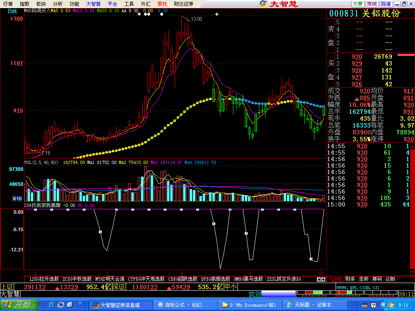Select the ZCXG中秋选股 indicator tab
Image resolution: width=415 pixels, height=311 pixels.
coord(77,279)
